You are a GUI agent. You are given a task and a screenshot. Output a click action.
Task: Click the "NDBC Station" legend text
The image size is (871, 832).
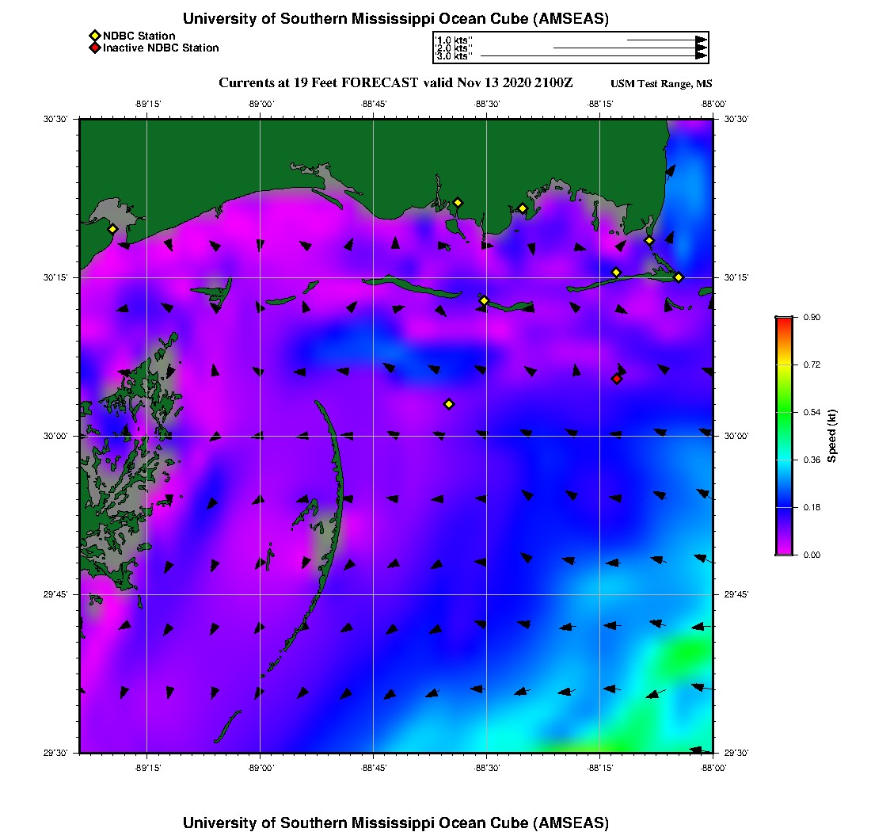pos(139,36)
